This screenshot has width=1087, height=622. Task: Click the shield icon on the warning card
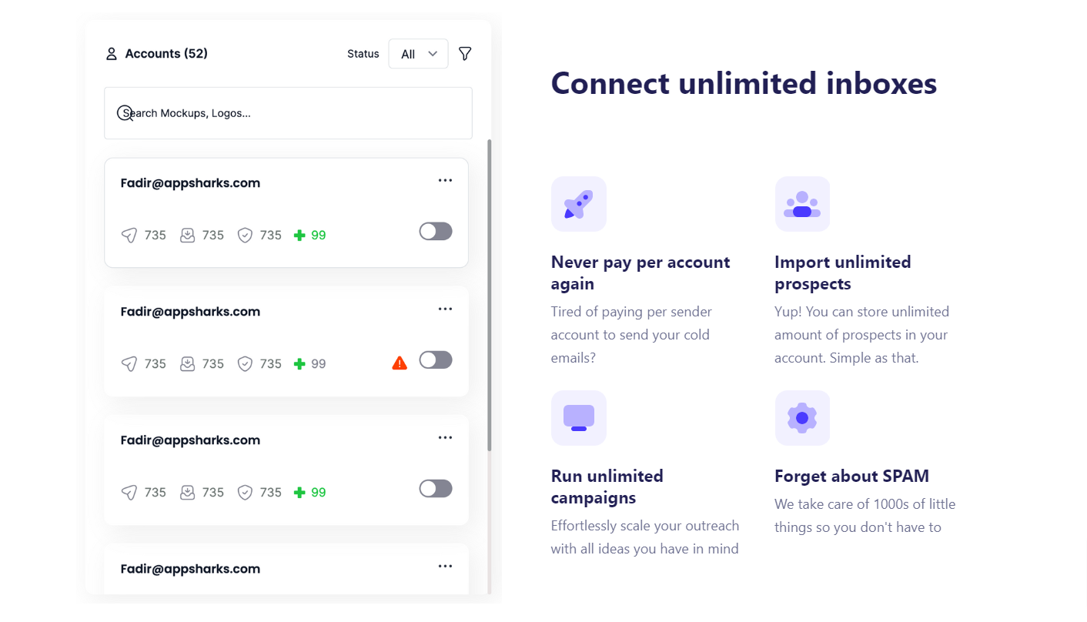click(x=245, y=364)
